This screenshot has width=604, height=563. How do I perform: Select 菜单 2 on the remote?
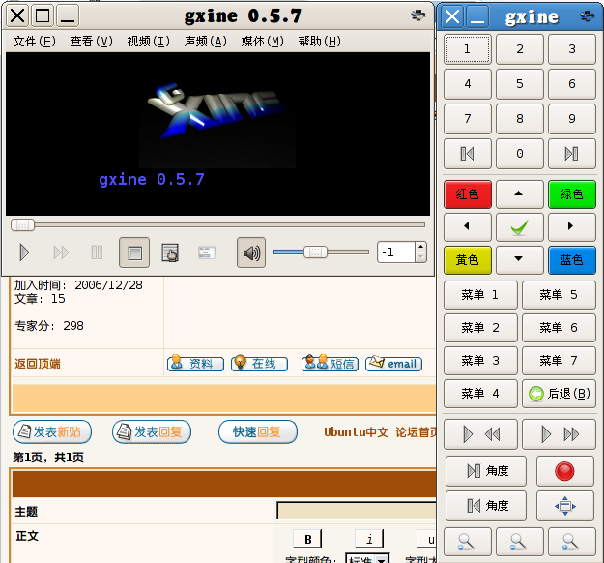tap(480, 328)
